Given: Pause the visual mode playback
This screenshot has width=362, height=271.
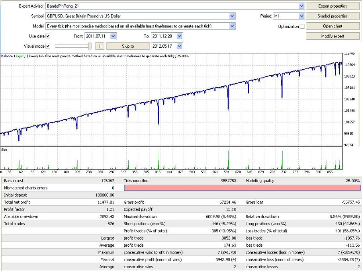Looking at the screenshot, I should [100, 46].
